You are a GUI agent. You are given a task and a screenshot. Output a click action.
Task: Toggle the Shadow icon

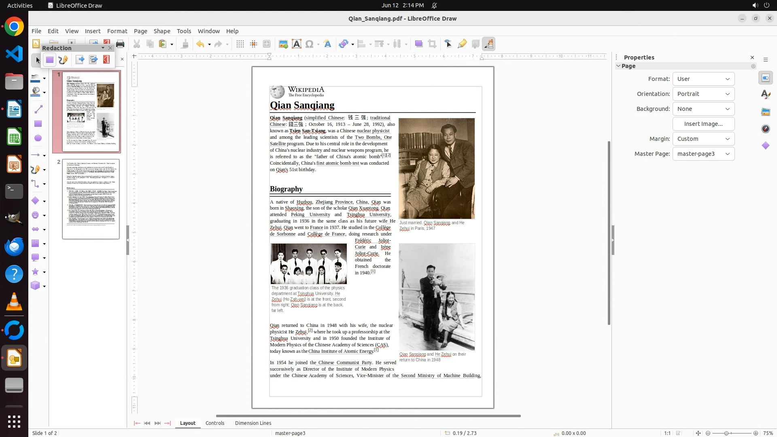(x=419, y=44)
